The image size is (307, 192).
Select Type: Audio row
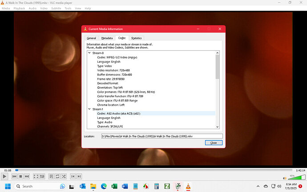105,122
